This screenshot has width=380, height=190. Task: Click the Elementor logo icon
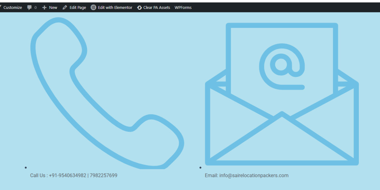[93, 8]
